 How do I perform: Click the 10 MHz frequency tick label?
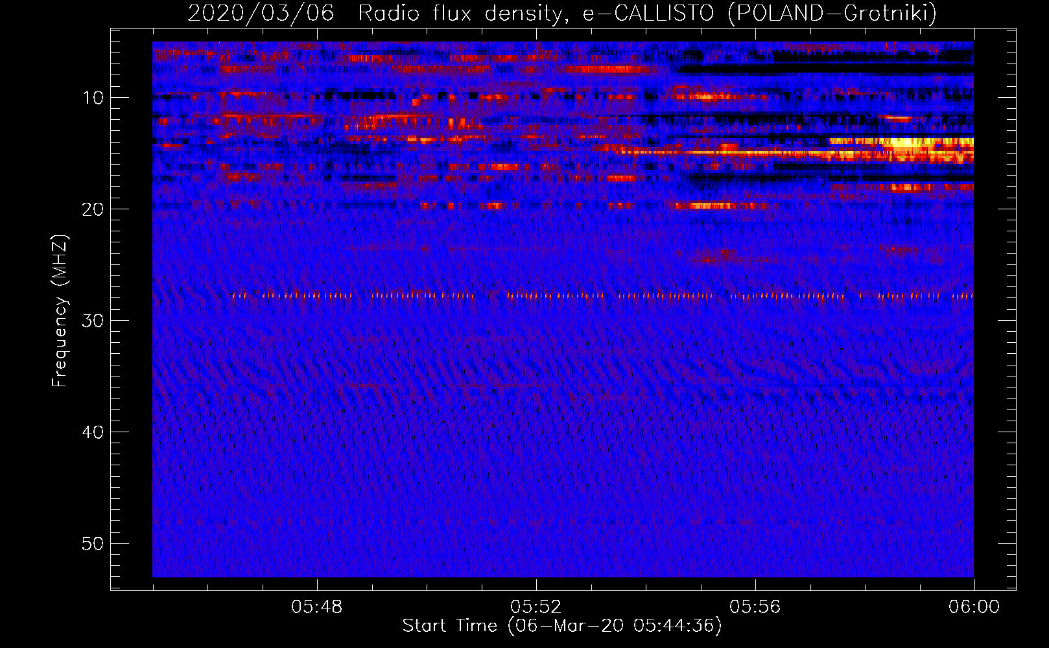(x=93, y=98)
